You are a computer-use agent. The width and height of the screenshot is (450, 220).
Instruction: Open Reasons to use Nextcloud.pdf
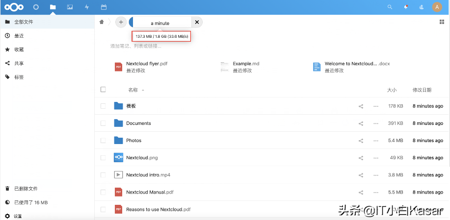pos(159,209)
